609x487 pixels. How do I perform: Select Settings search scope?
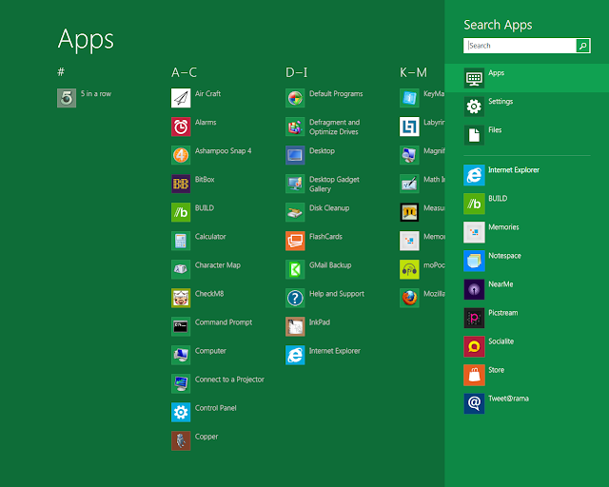tap(526, 107)
